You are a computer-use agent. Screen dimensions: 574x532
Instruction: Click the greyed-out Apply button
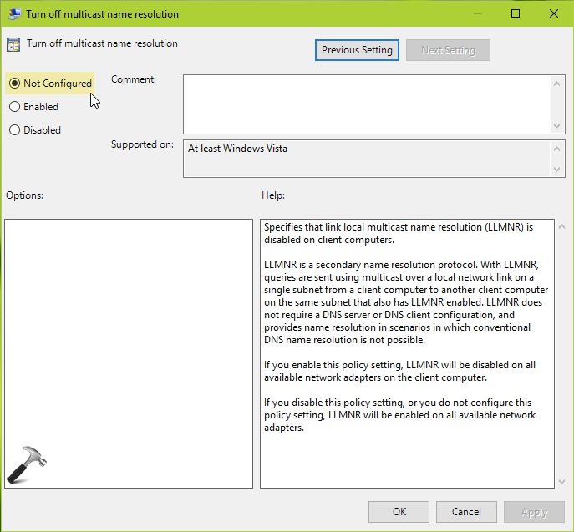(x=534, y=511)
